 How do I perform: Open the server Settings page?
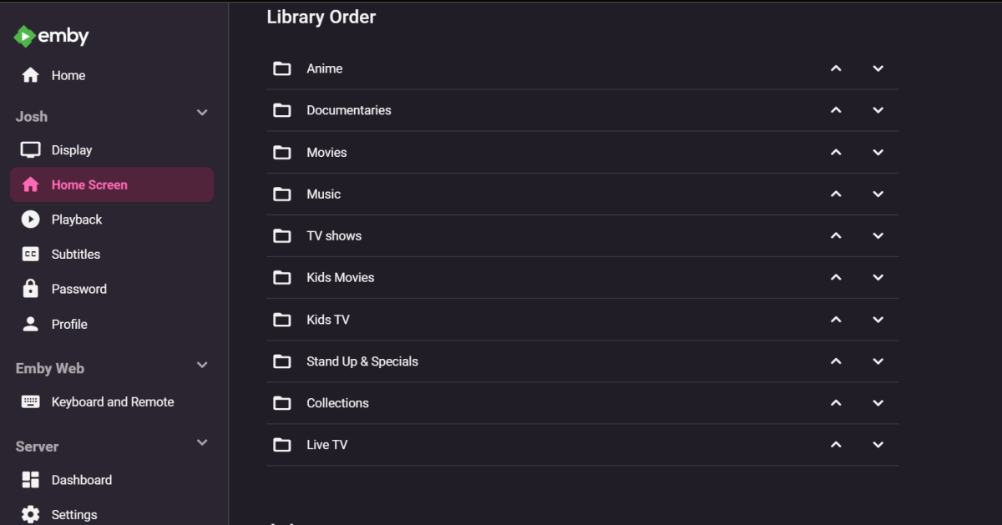(73, 514)
